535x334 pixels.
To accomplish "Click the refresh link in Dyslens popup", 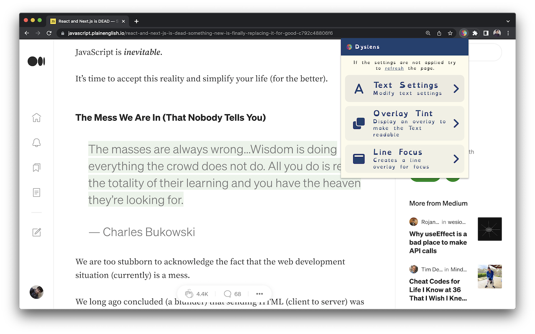I will tap(394, 68).
